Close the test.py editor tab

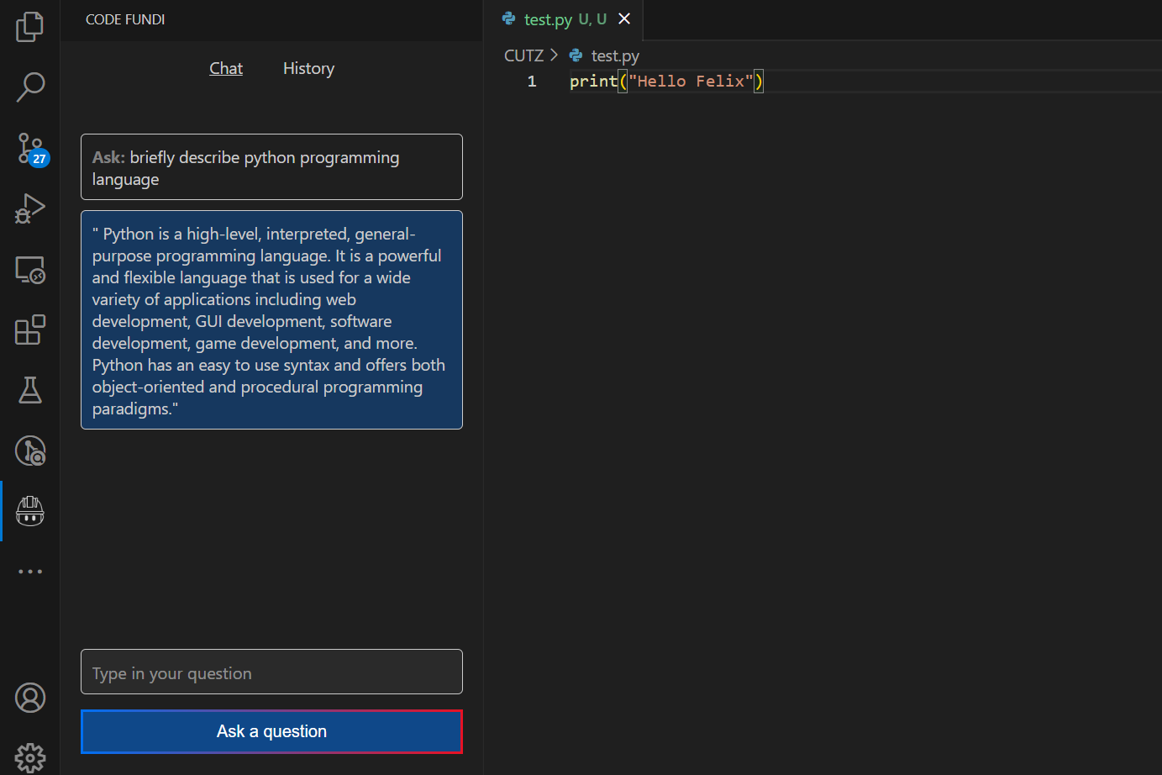pos(624,18)
